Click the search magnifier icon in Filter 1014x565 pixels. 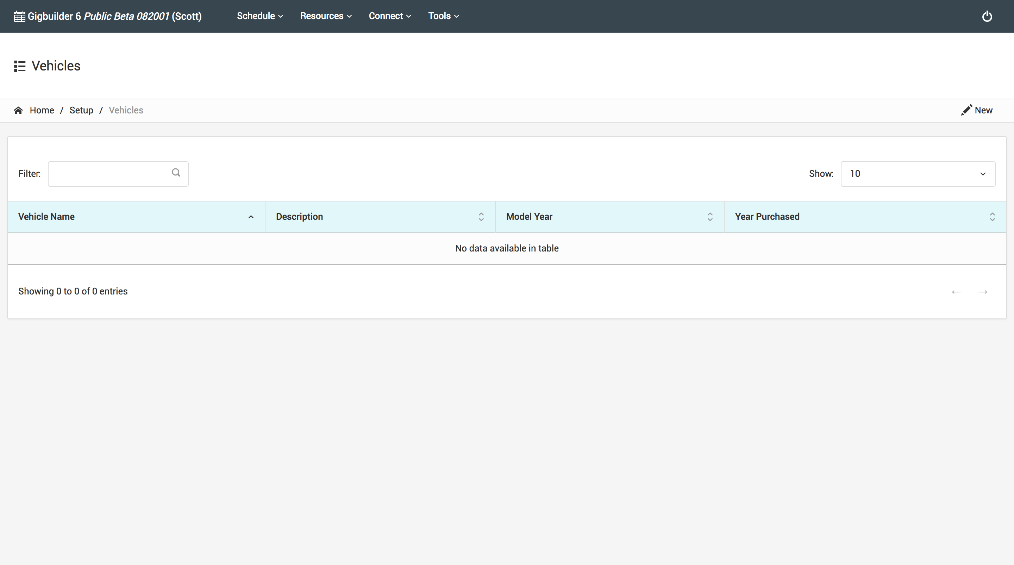[176, 173]
